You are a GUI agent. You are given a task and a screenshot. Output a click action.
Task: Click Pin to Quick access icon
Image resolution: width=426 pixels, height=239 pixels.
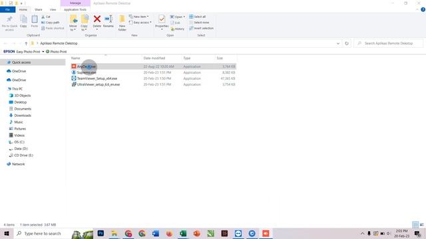coord(9,19)
